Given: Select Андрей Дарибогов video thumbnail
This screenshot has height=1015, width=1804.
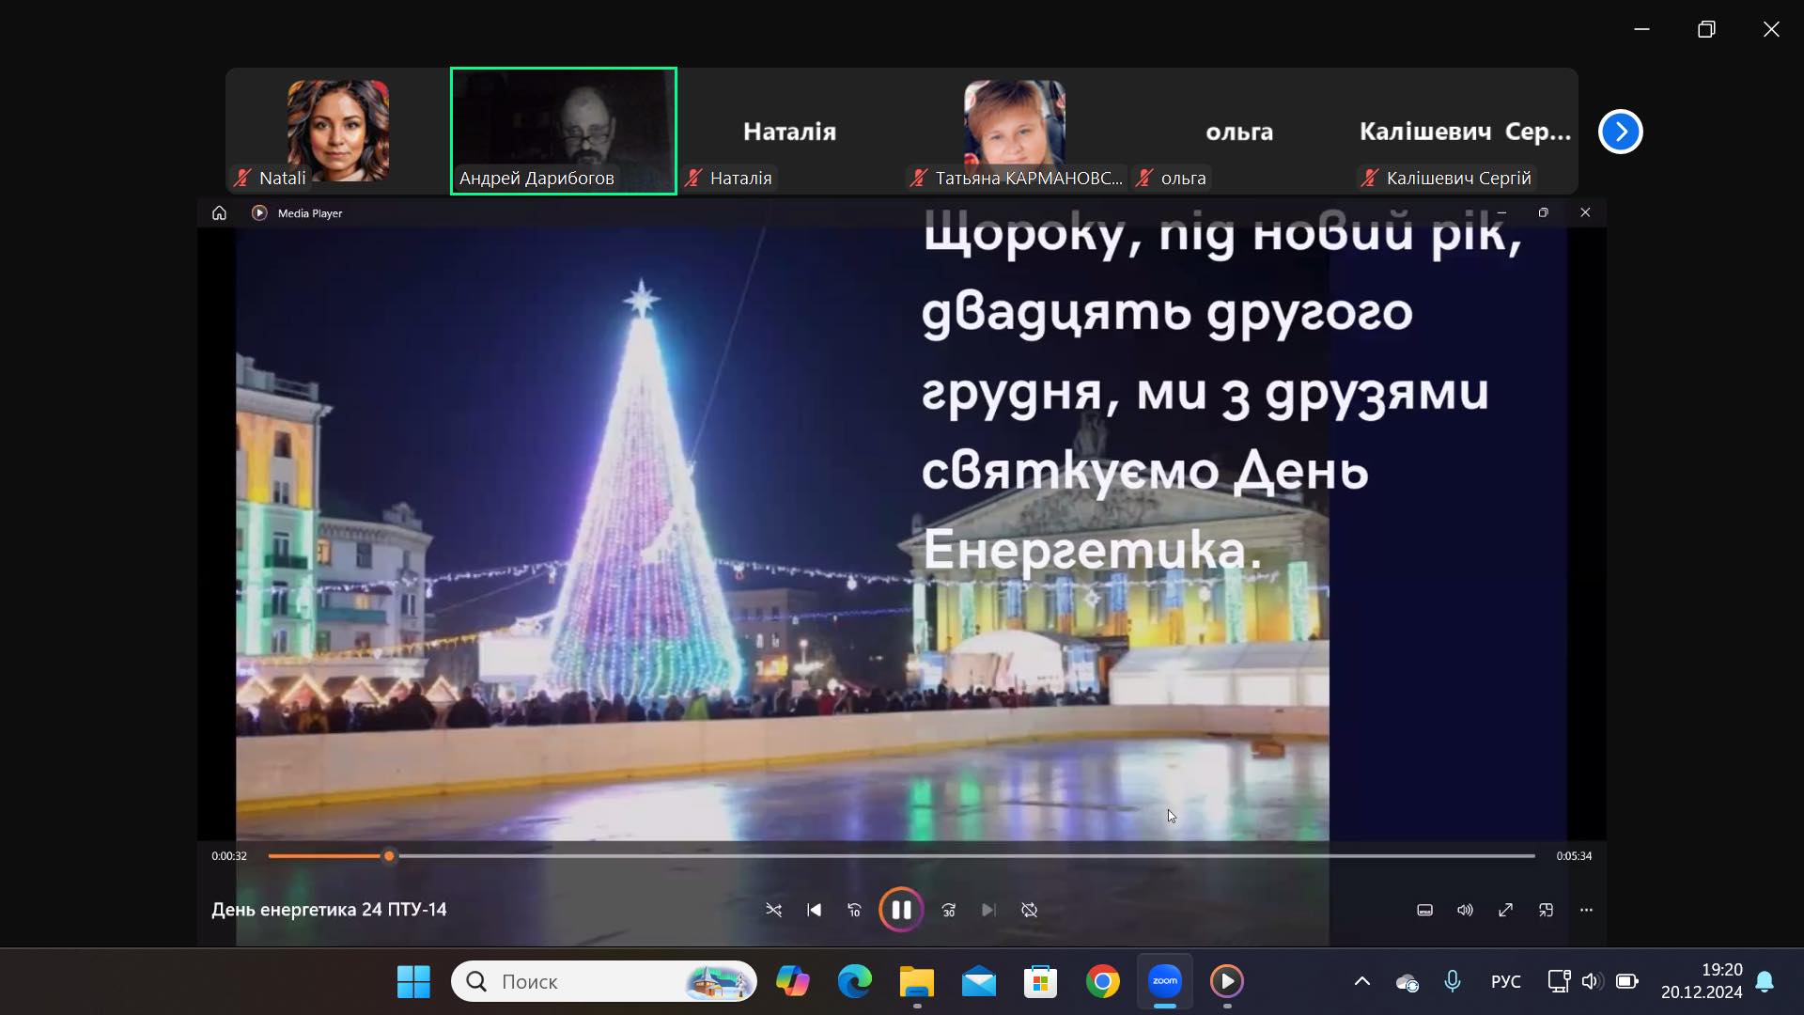Looking at the screenshot, I should click(x=564, y=131).
